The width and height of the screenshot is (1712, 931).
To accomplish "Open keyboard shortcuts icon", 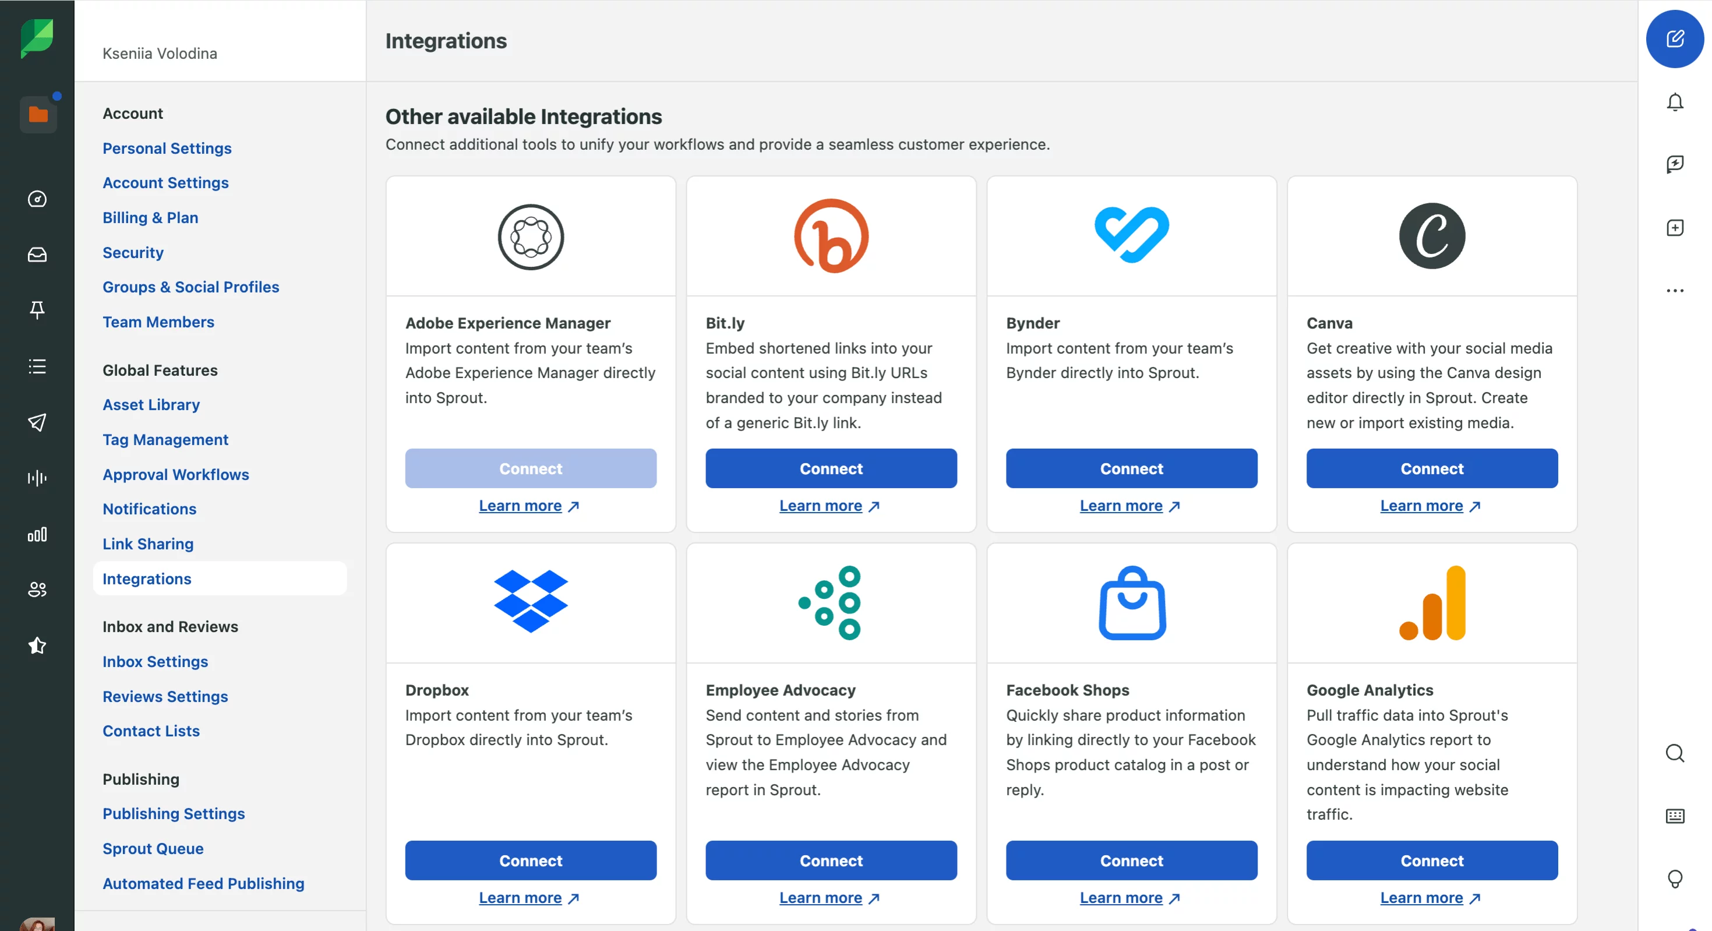I will click(1675, 816).
